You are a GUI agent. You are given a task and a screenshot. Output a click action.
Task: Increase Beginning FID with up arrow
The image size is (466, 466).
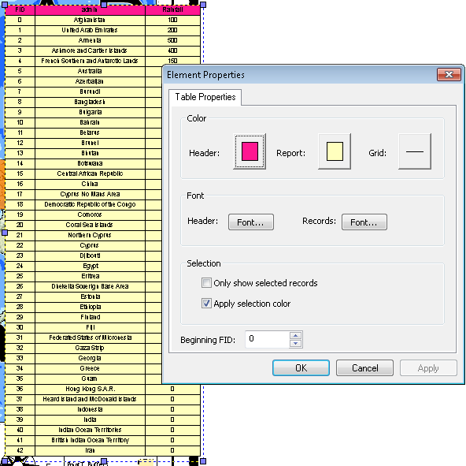(x=295, y=336)
